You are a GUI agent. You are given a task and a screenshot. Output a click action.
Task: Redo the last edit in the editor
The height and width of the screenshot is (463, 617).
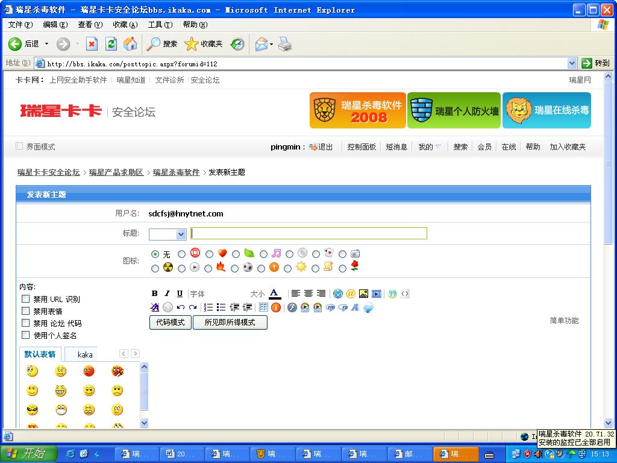(193, 307)
